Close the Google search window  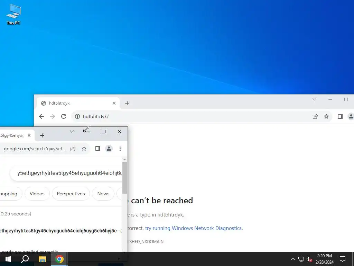(119, 132)
